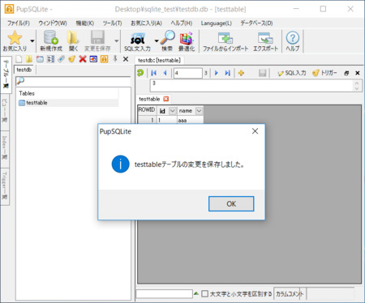
Task: Click the blue box import icon in side panel toolbar
Action: pos(93,59)
